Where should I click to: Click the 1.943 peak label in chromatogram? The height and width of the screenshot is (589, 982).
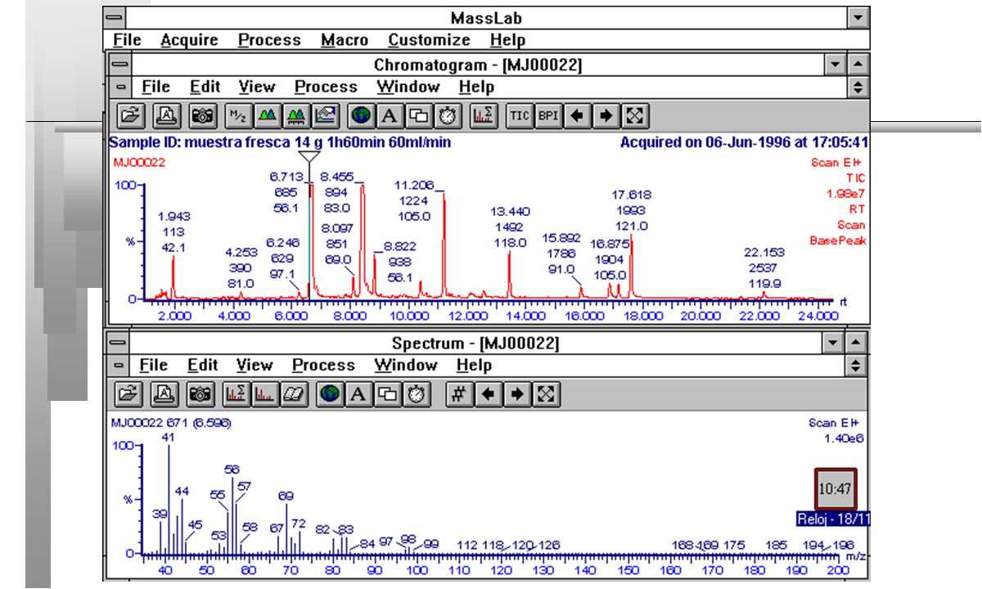[x=173, y=217]
